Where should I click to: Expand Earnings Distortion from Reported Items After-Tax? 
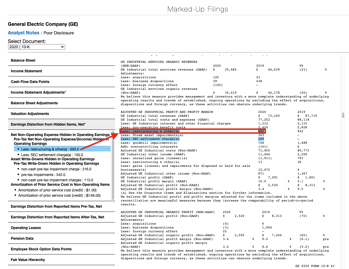(x=62, y=217)
